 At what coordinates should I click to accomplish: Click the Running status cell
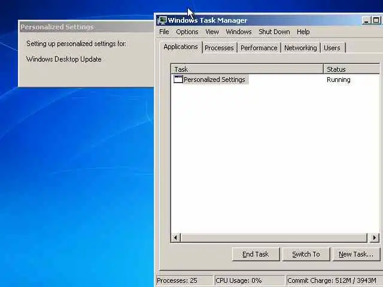point(339,80)
